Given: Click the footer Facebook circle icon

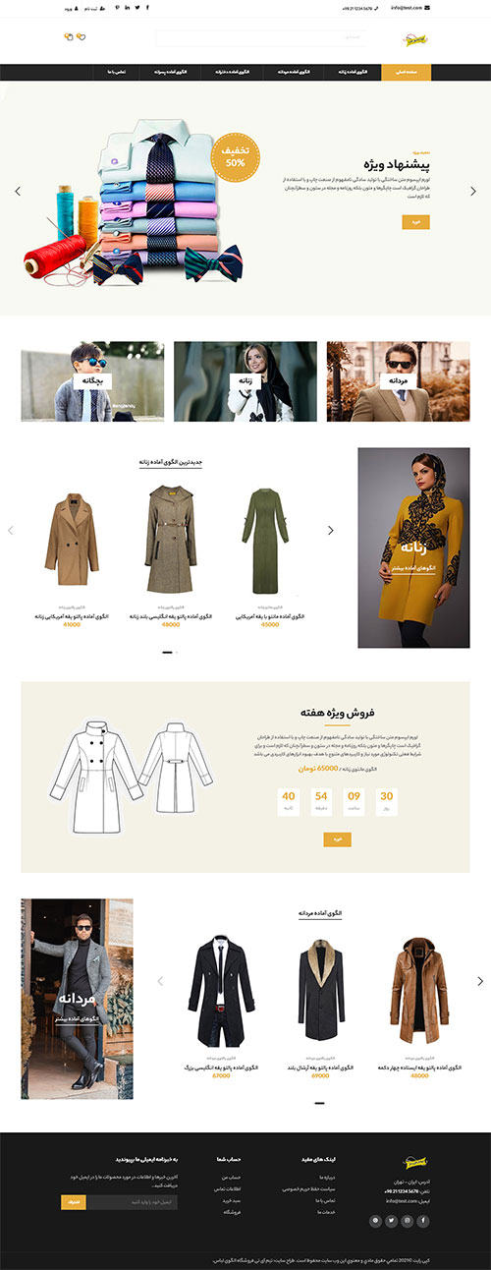Looking at the screenshot, I should (x=423, y=1220).
